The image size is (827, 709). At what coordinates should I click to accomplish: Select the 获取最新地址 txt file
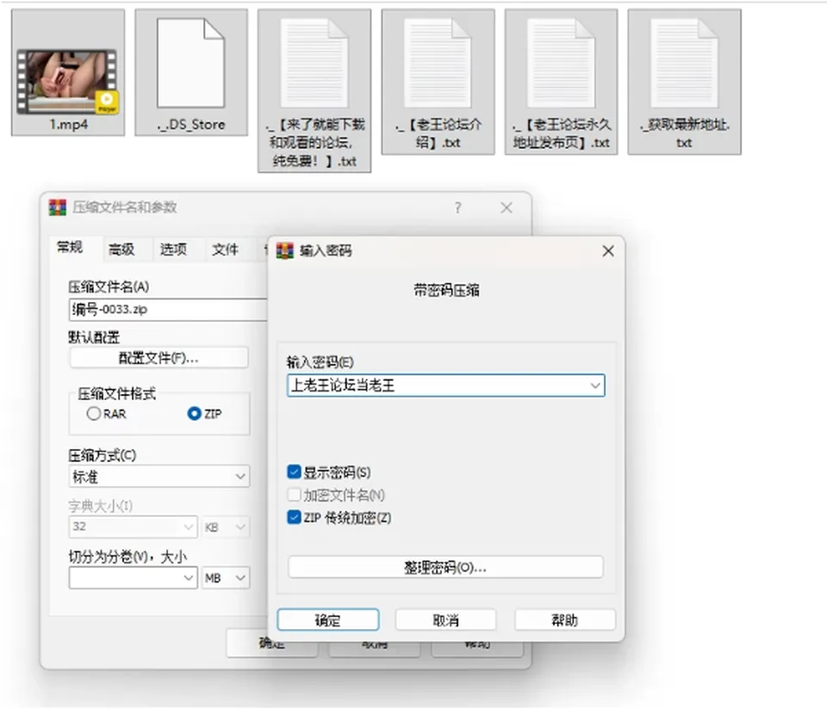coord(685,82)
